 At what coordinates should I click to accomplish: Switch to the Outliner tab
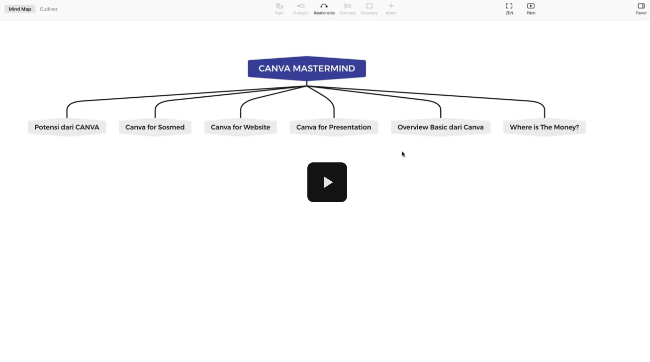[x=49, y=9]
